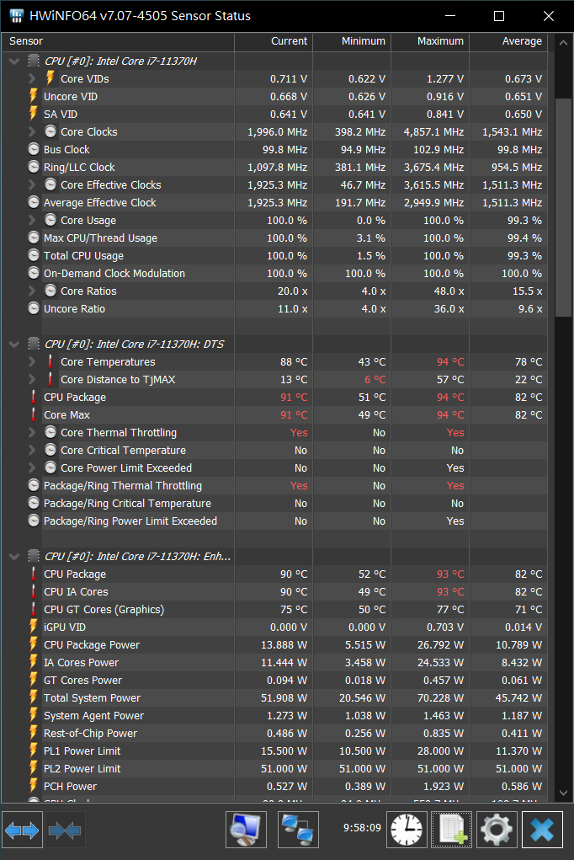The height and width of the screenshot is (860, 574).
Task: Click the Current column header
Action: tap(274, 41)
